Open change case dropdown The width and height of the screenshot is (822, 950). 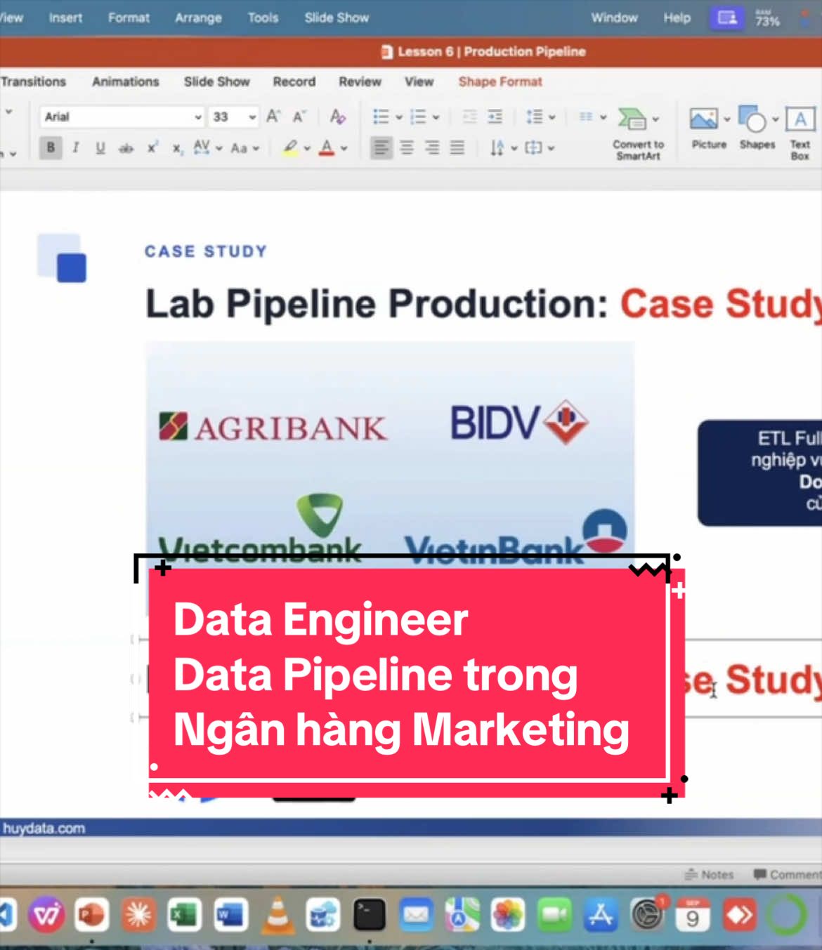(x=244, y=148)
